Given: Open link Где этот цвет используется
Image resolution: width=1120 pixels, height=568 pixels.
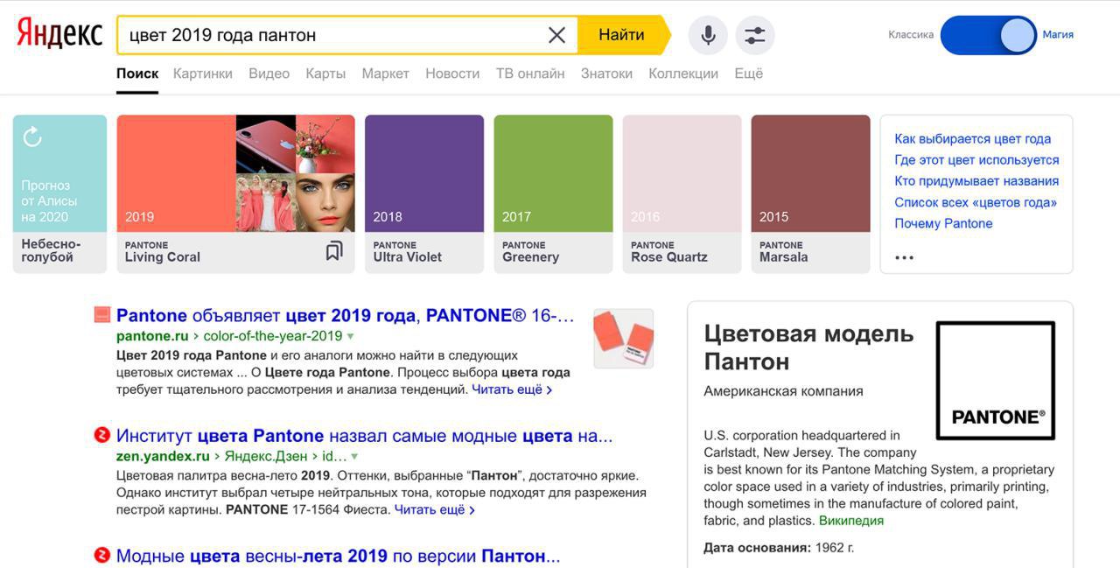Looking at the screenshot, I should pyautogui.click(x=976, y=159).
